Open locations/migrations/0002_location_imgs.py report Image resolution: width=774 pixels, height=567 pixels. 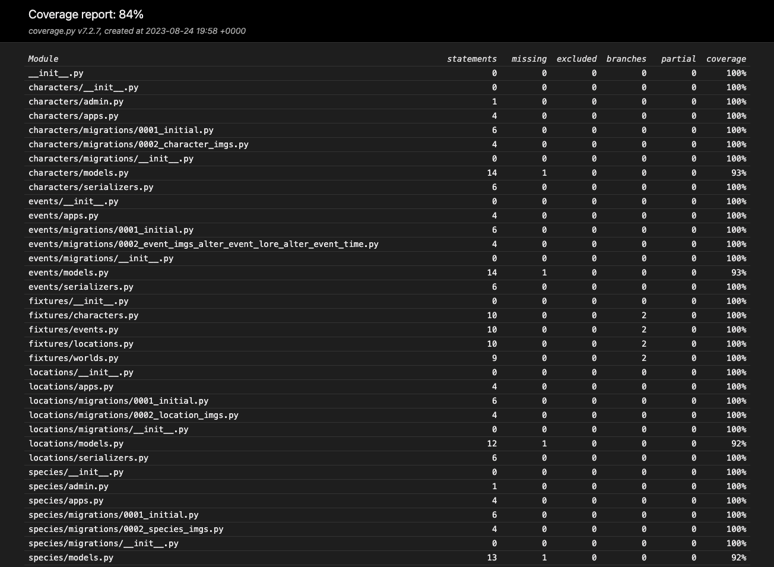click(x=134, y=415)
